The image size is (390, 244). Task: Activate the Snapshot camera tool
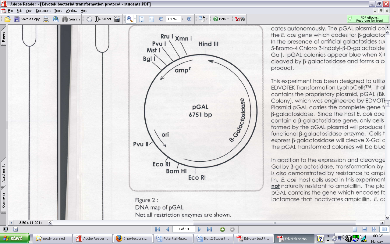(117, 19)
